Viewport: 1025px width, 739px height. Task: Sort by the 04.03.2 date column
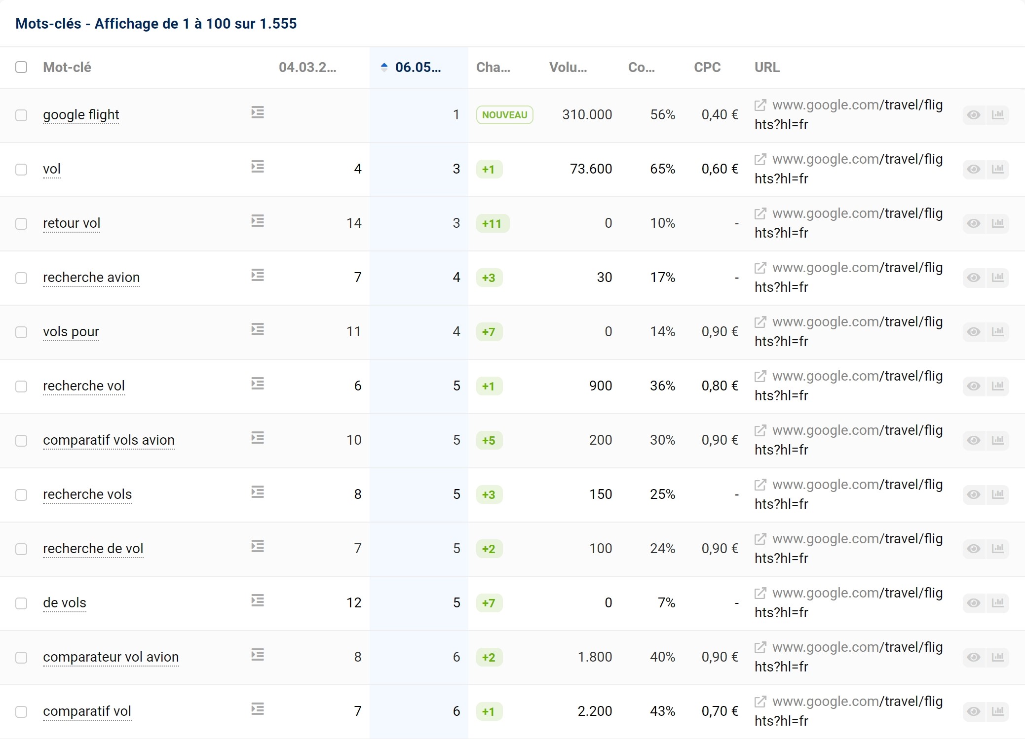point(307,68)
